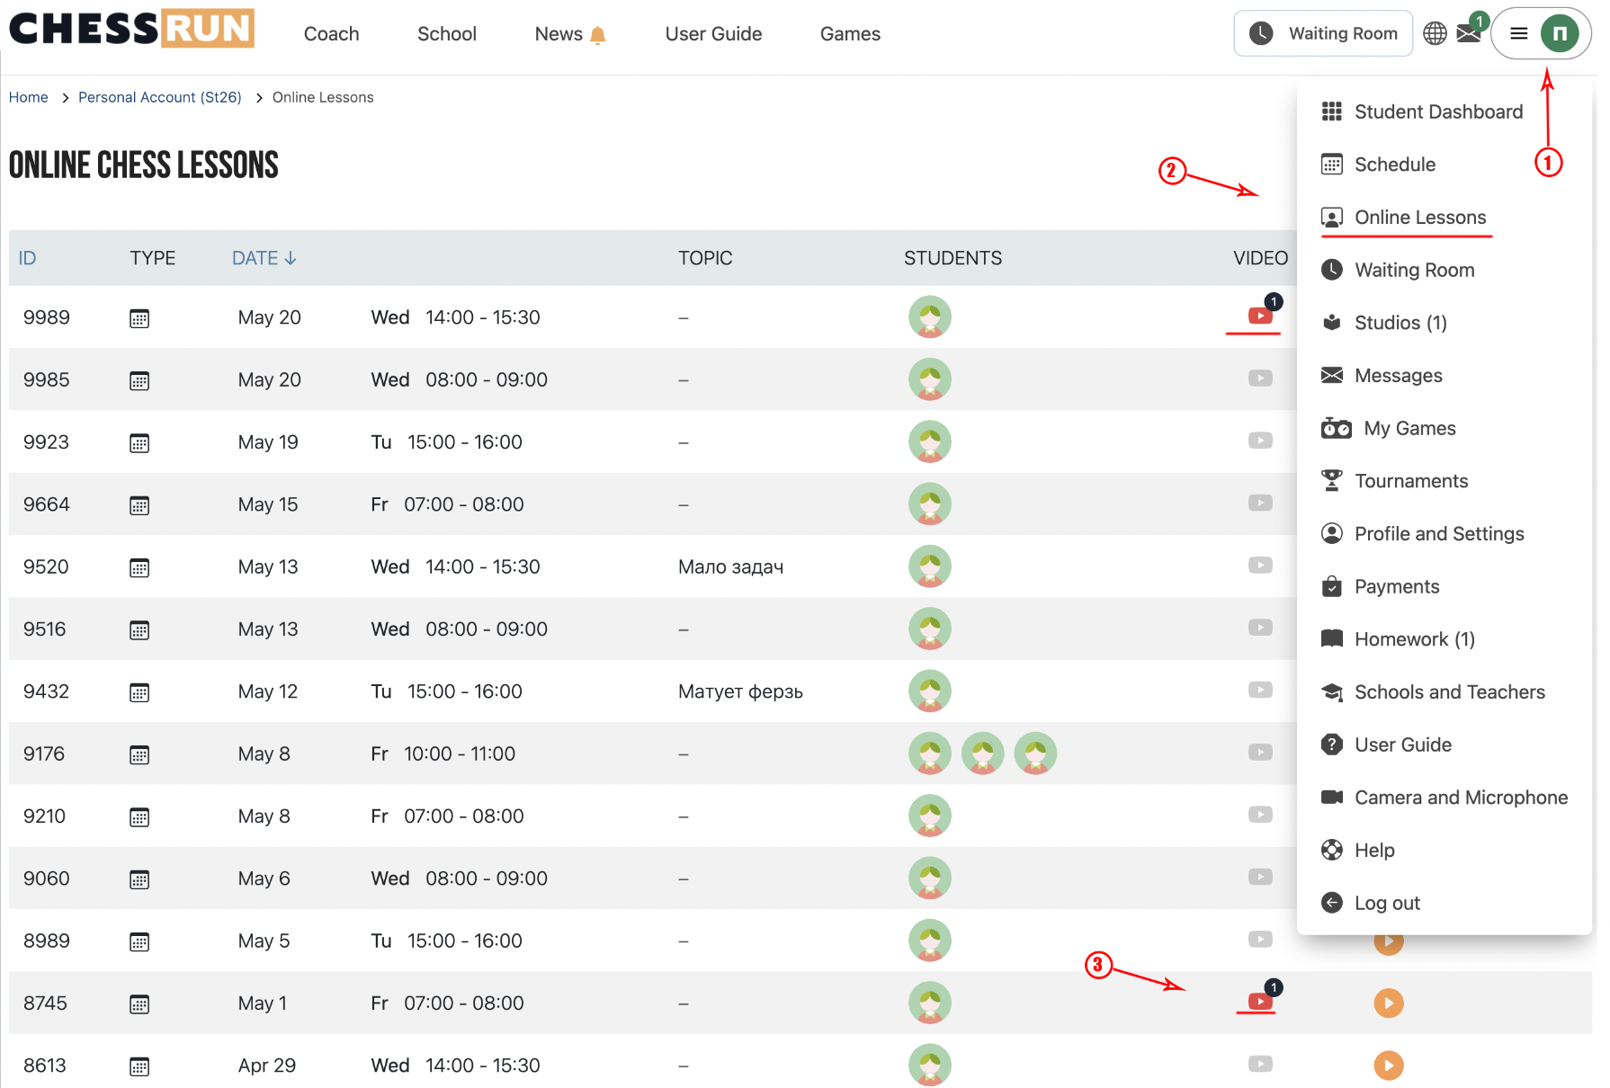Click the orange play button for lesson 8613
Screen dimensions: 1610x1088
pos(1389,1066)
